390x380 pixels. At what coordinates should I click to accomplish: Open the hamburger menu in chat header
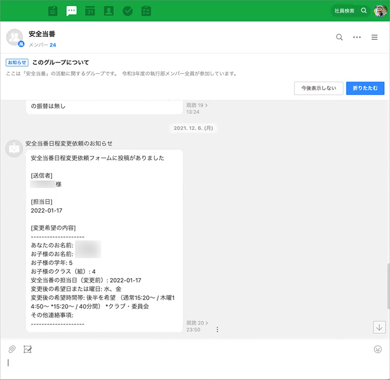point(374,37)
